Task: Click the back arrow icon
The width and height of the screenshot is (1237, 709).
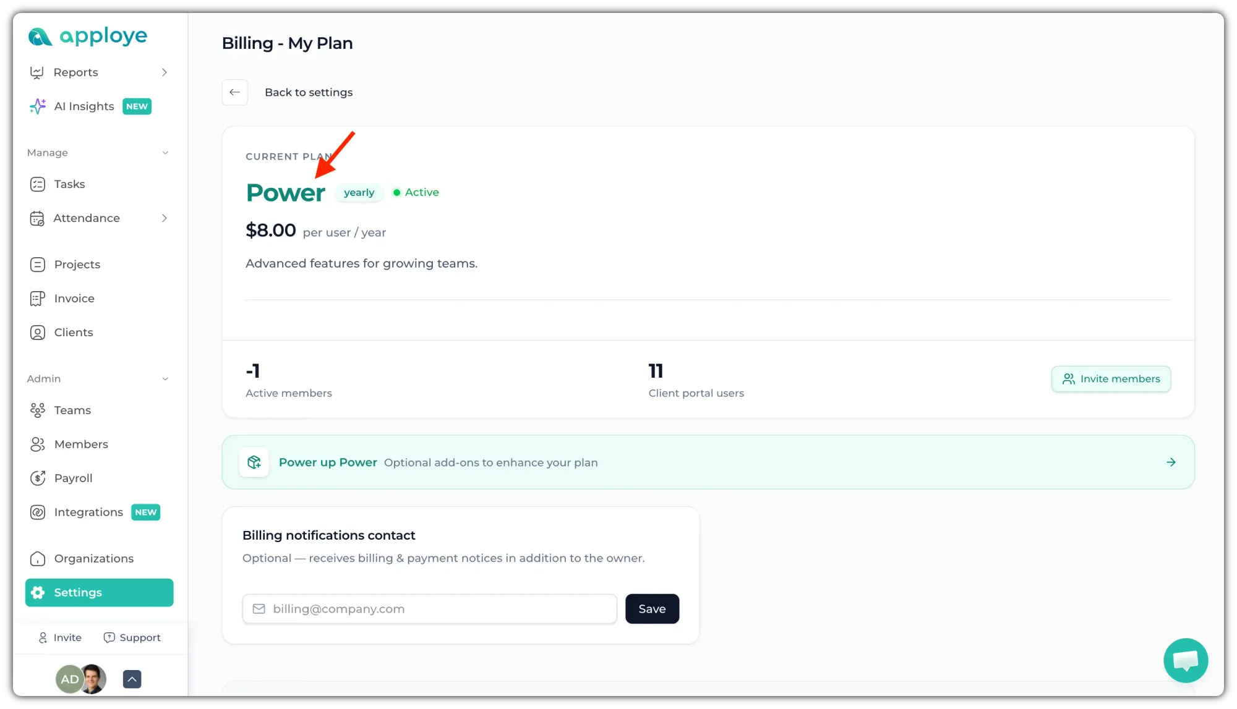Action: click(x=235, y=92)
